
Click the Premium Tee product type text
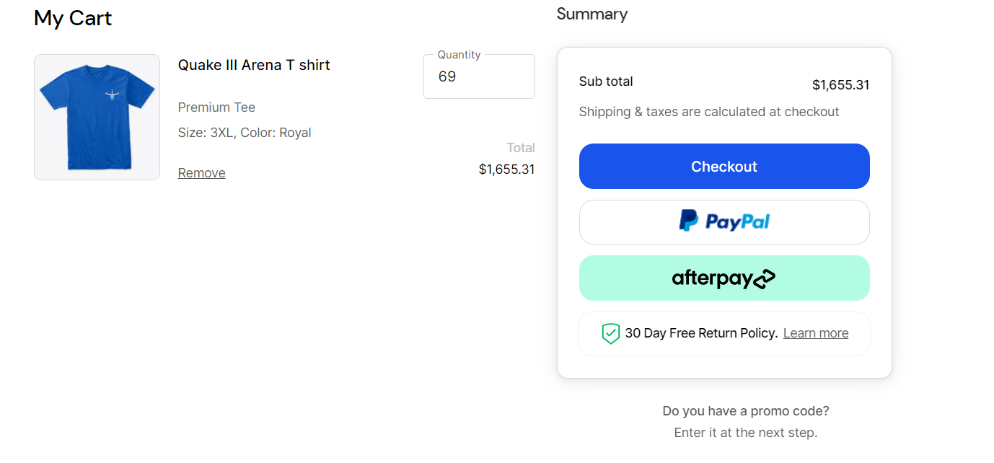tap(216, 107)
